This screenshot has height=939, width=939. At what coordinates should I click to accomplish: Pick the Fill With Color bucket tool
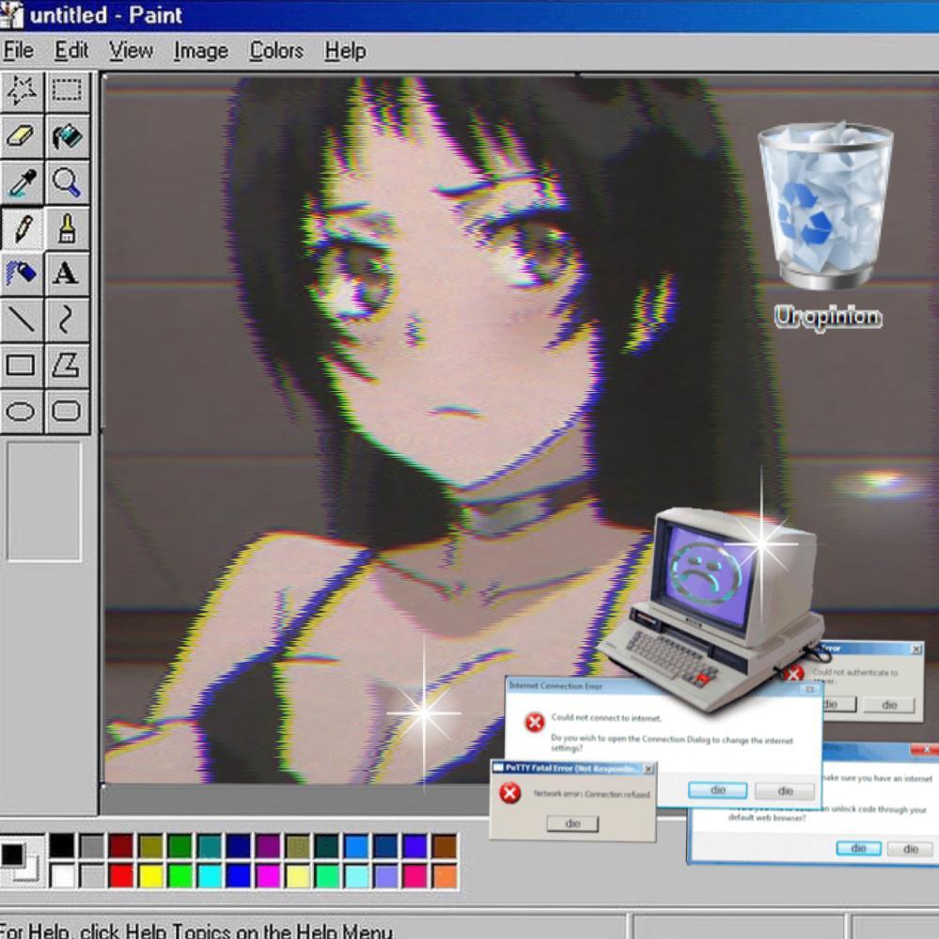point(67,136)
